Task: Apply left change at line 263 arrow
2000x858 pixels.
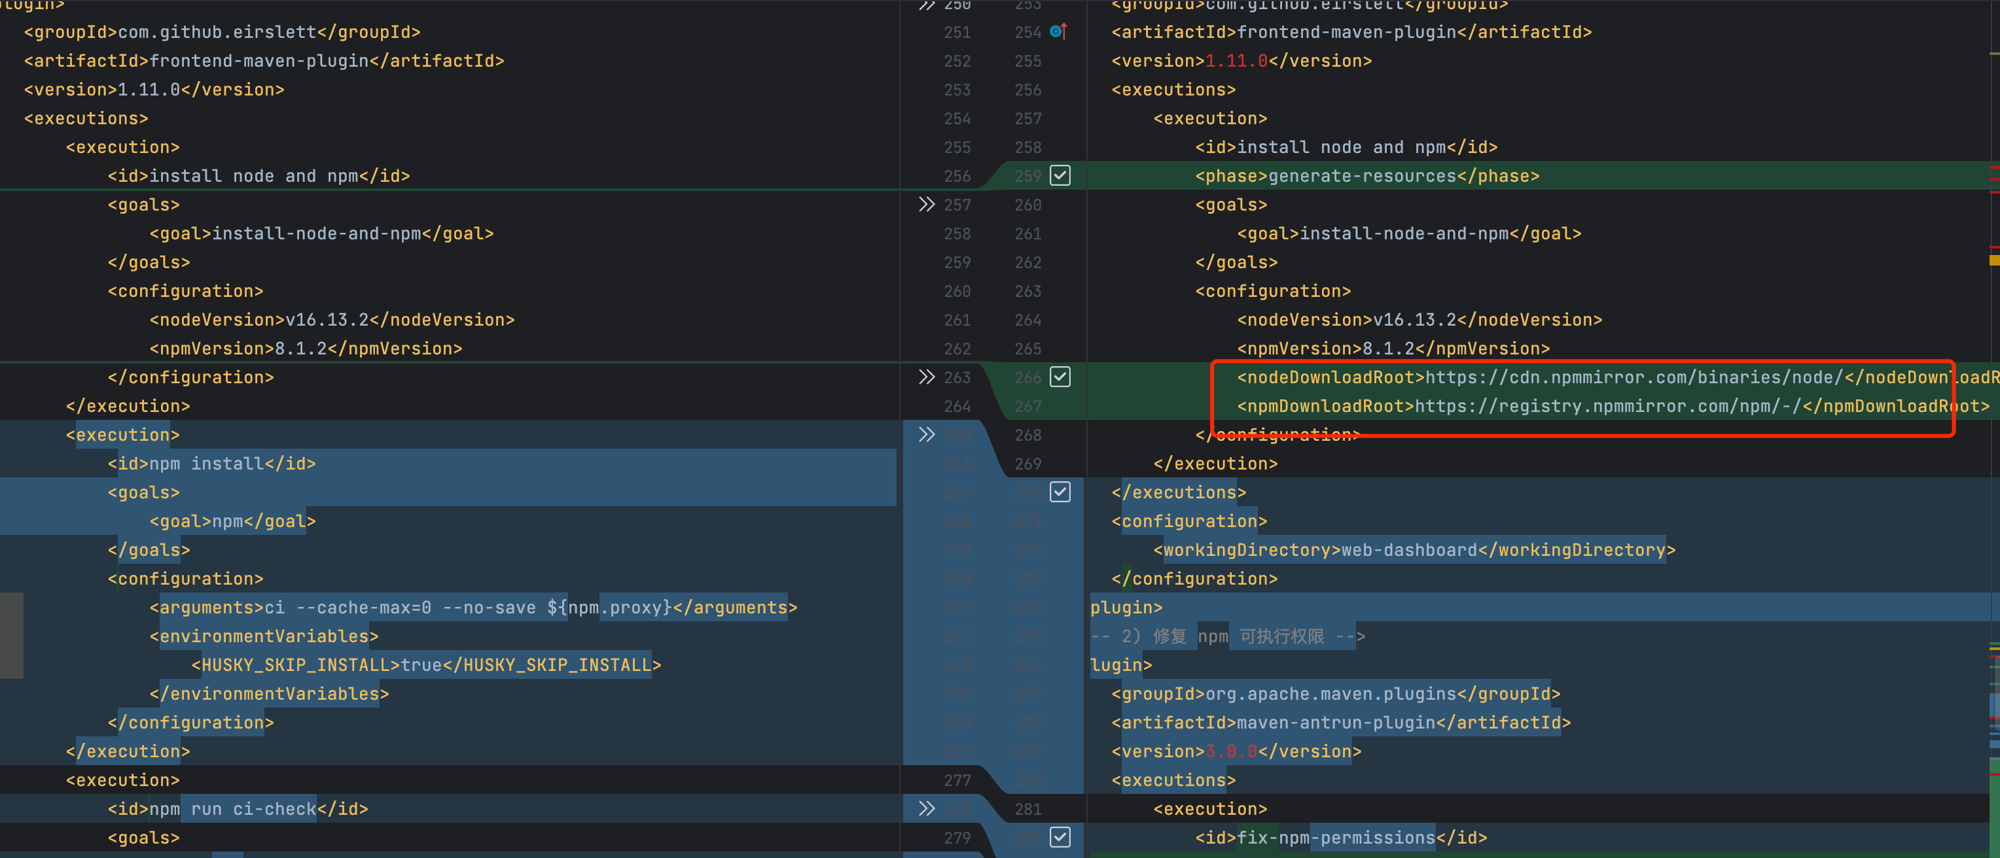Action: point(926,377)
